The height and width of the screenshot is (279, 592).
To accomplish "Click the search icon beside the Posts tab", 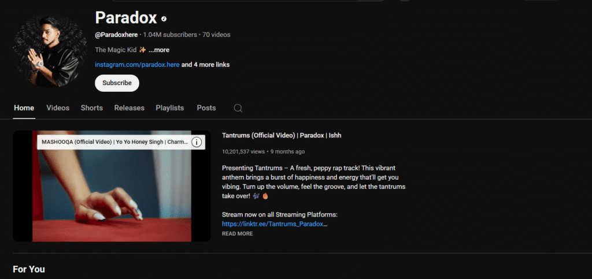I will click(238, 108).
